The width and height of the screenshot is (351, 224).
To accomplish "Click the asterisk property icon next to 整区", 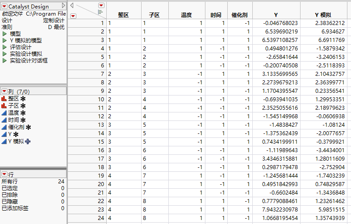I will pos(23,99).
